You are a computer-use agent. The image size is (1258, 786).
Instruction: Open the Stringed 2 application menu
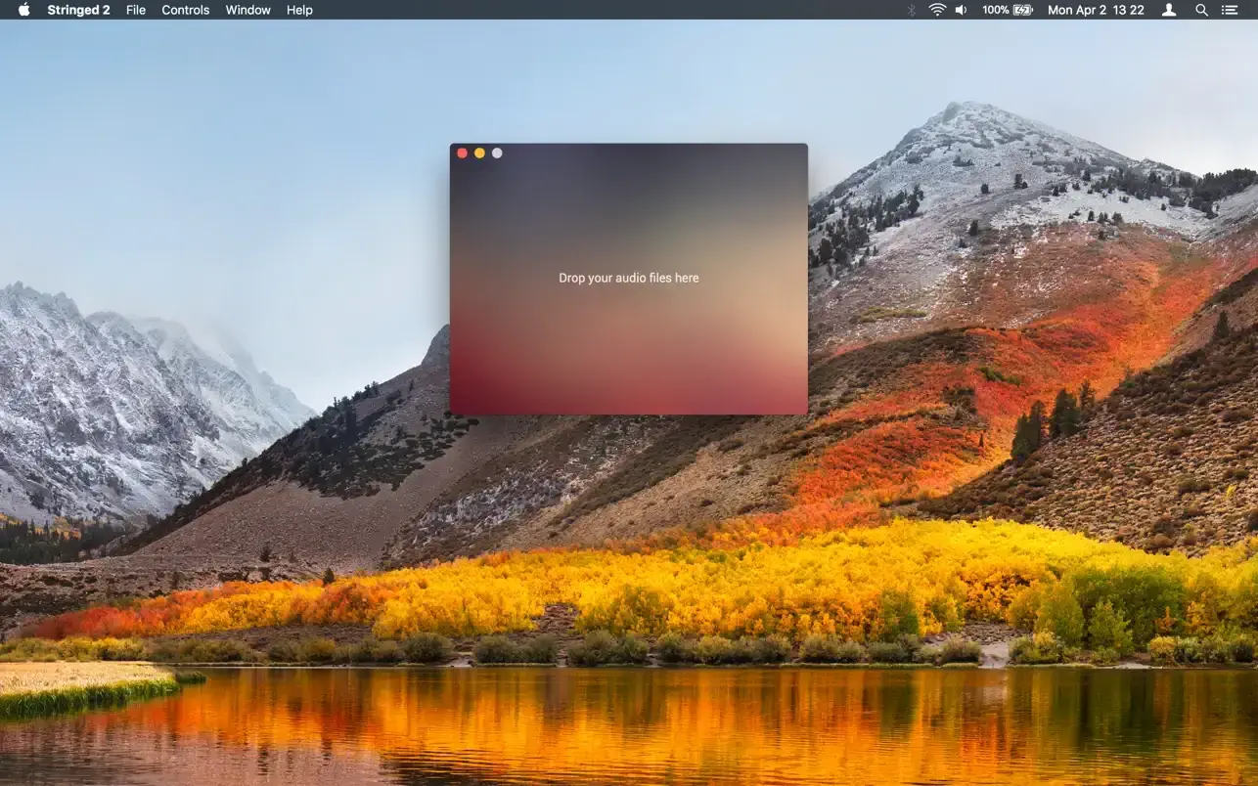coord(78,10)
